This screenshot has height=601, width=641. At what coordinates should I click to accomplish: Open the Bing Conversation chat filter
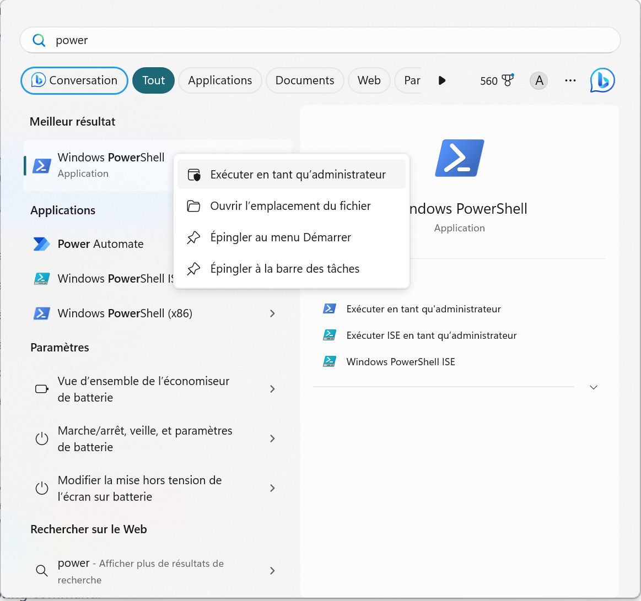tap(74, 80)
